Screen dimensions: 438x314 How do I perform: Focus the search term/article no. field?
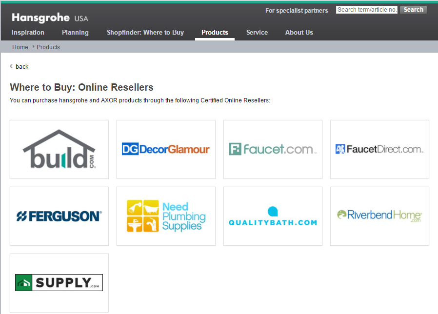[366, 10]
